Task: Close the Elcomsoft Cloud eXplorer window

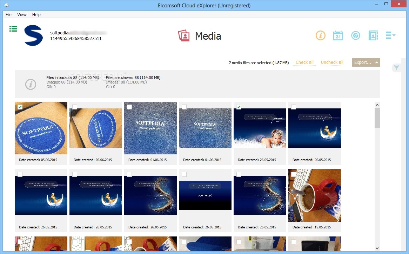Action: [399, 4]
